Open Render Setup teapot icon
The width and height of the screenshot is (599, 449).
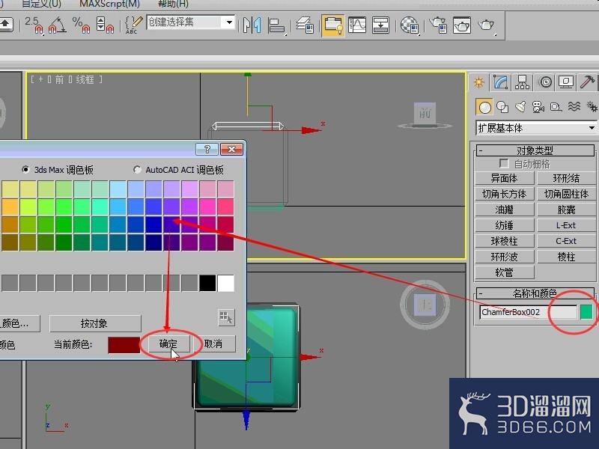[x=438, y=25]
